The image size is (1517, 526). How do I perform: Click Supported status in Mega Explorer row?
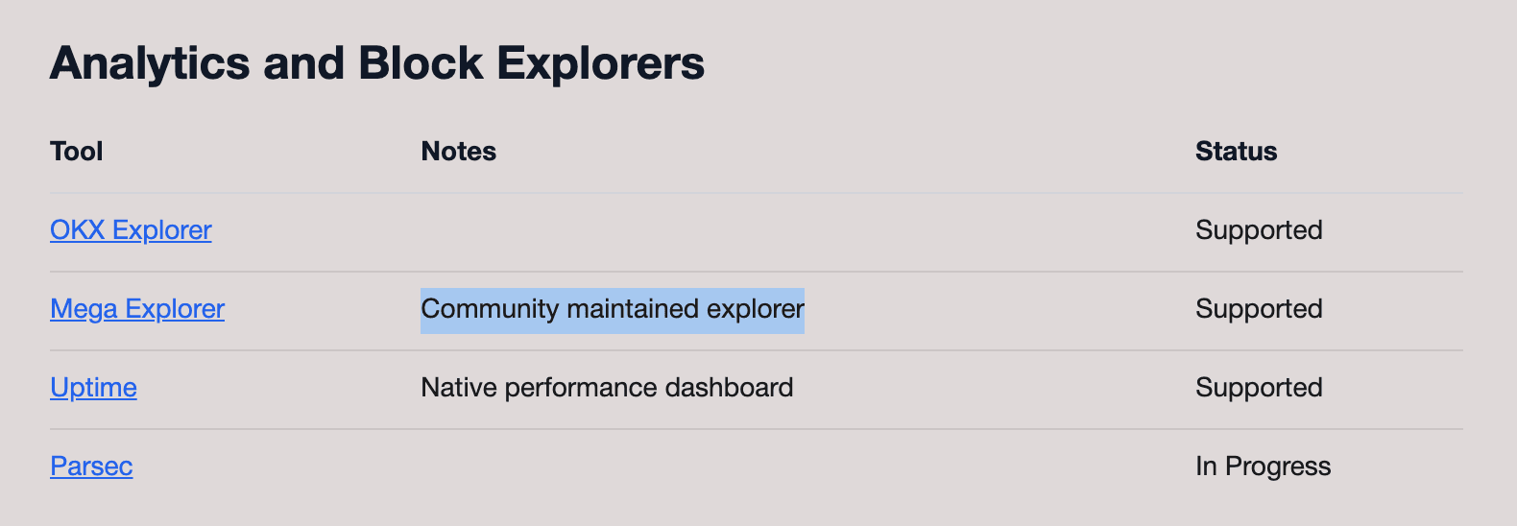1259,309
